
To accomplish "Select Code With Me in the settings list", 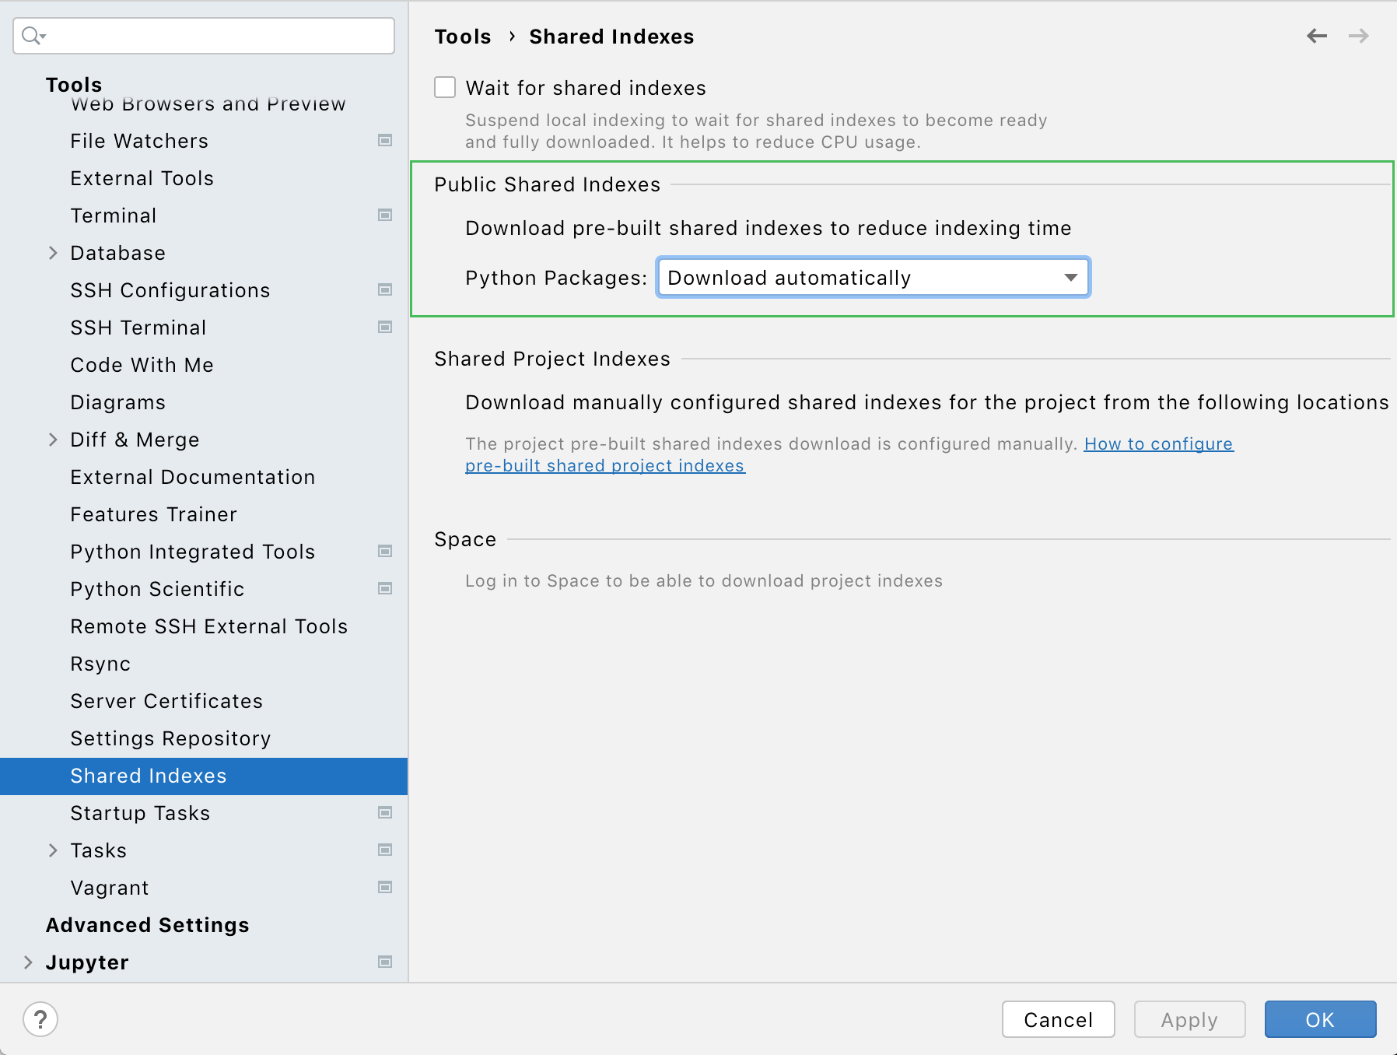I will coord(142,364).
